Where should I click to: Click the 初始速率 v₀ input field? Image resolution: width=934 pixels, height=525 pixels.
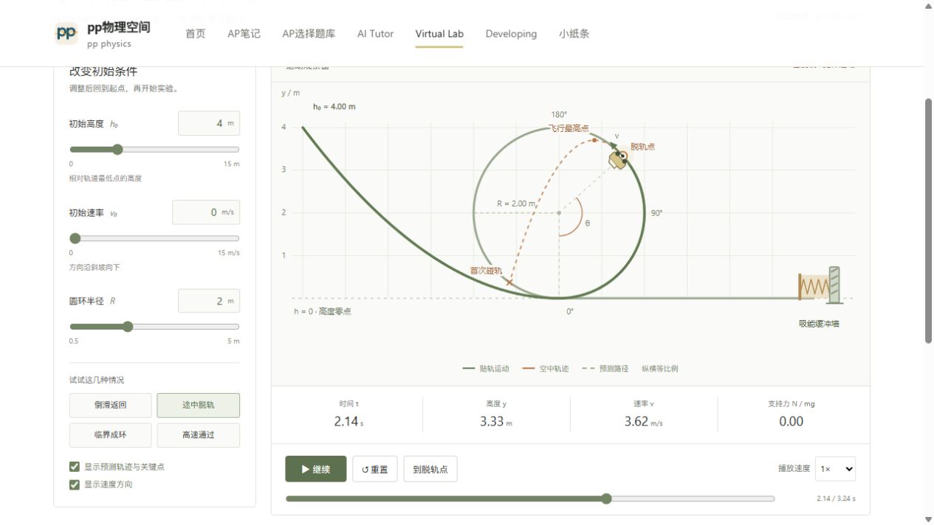(x=206, y=212)
